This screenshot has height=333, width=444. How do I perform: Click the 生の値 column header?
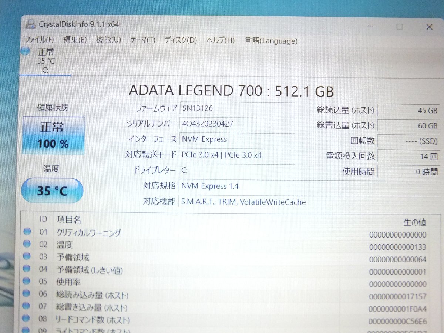(x=415, y=222)
